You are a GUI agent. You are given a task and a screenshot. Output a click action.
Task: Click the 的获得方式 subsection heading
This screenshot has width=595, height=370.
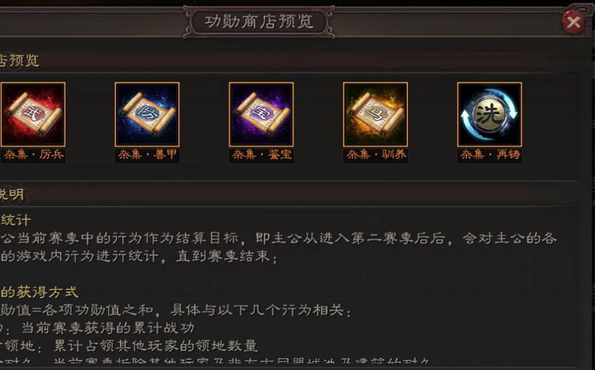click(x=40, y=292)
